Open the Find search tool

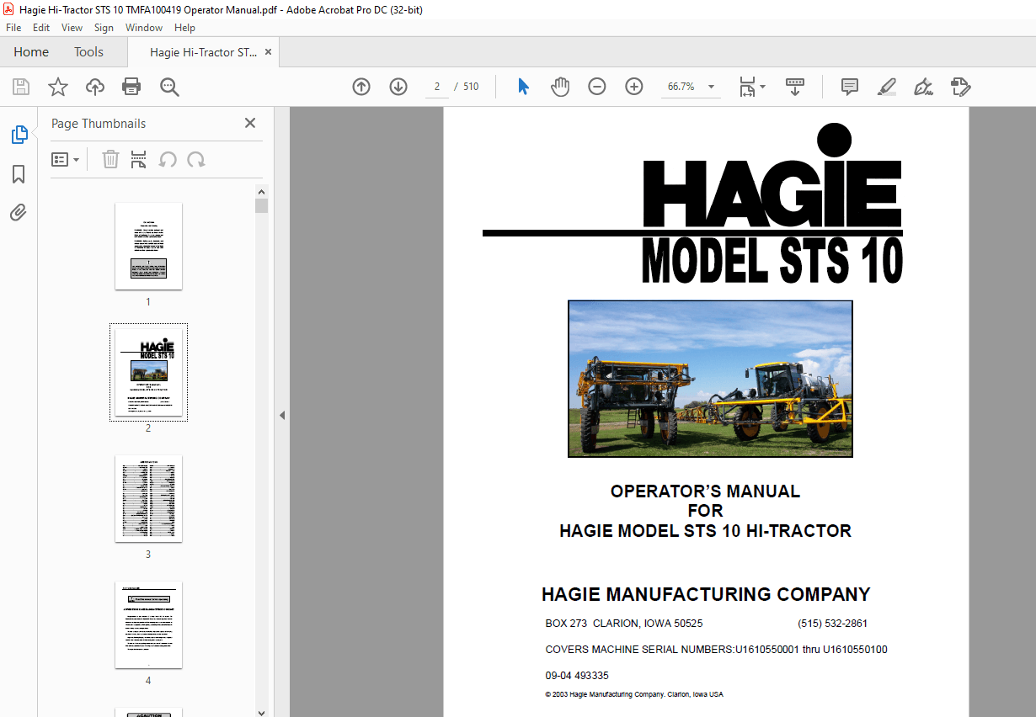(168, 86)
